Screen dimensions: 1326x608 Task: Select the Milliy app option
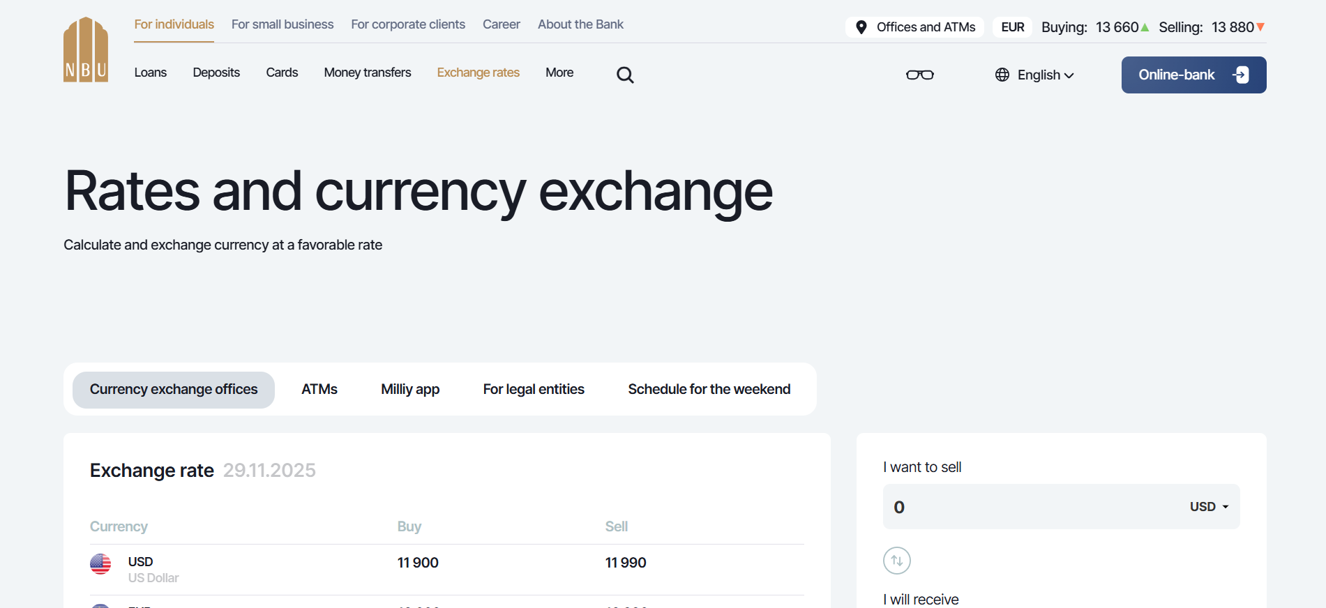click(409, 389)
